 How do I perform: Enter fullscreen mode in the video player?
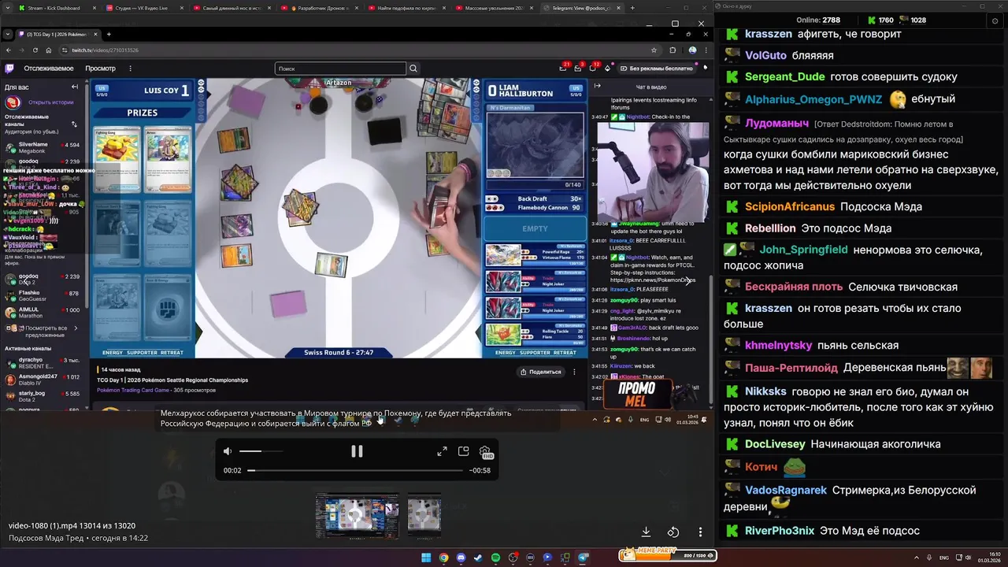(442, 451)
